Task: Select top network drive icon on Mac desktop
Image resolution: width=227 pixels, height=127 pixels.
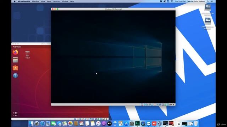Action: pyautogui.click(x=207, y=7)
